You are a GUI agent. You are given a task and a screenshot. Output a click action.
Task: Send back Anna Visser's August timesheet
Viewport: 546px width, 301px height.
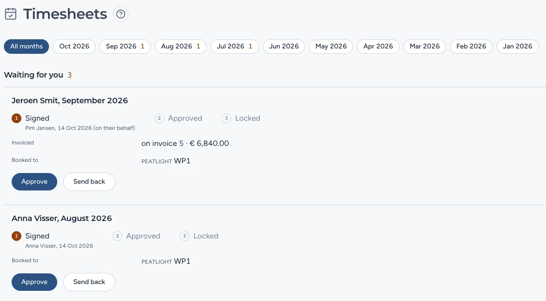(x=89, y=282)
